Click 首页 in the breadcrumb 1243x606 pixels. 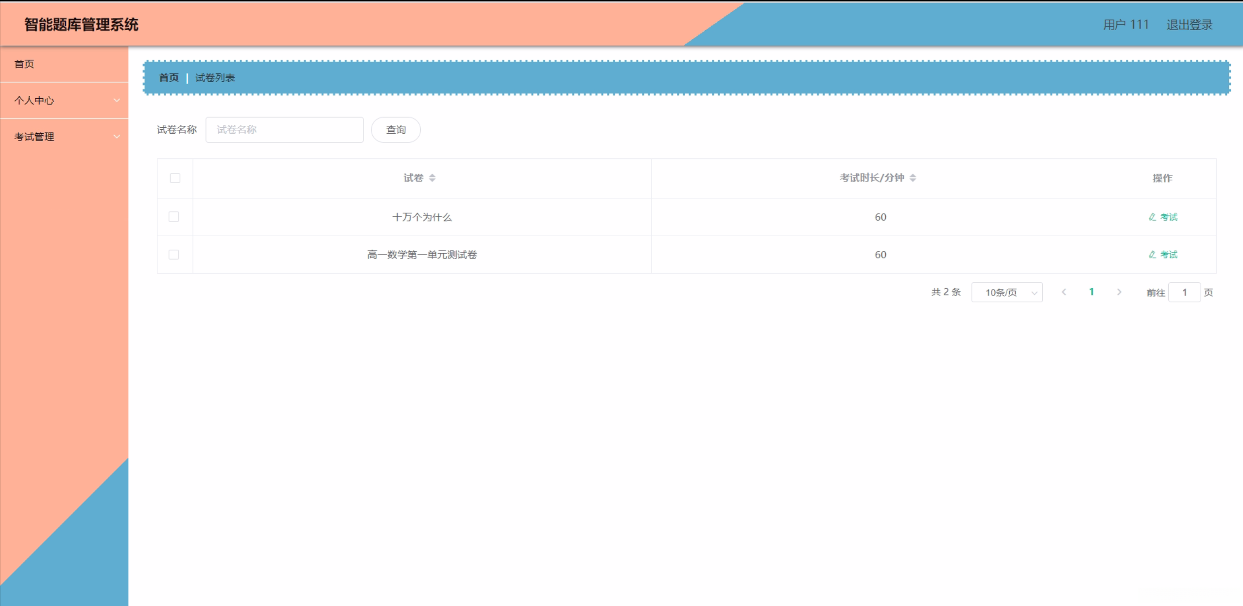(169, 78)
